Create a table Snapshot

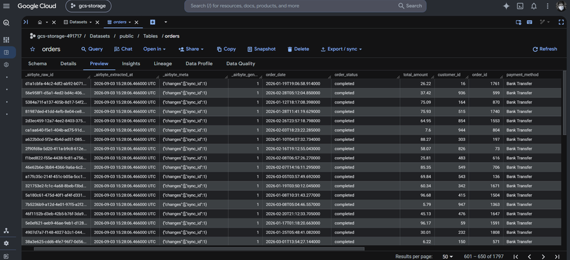[262, 49]
